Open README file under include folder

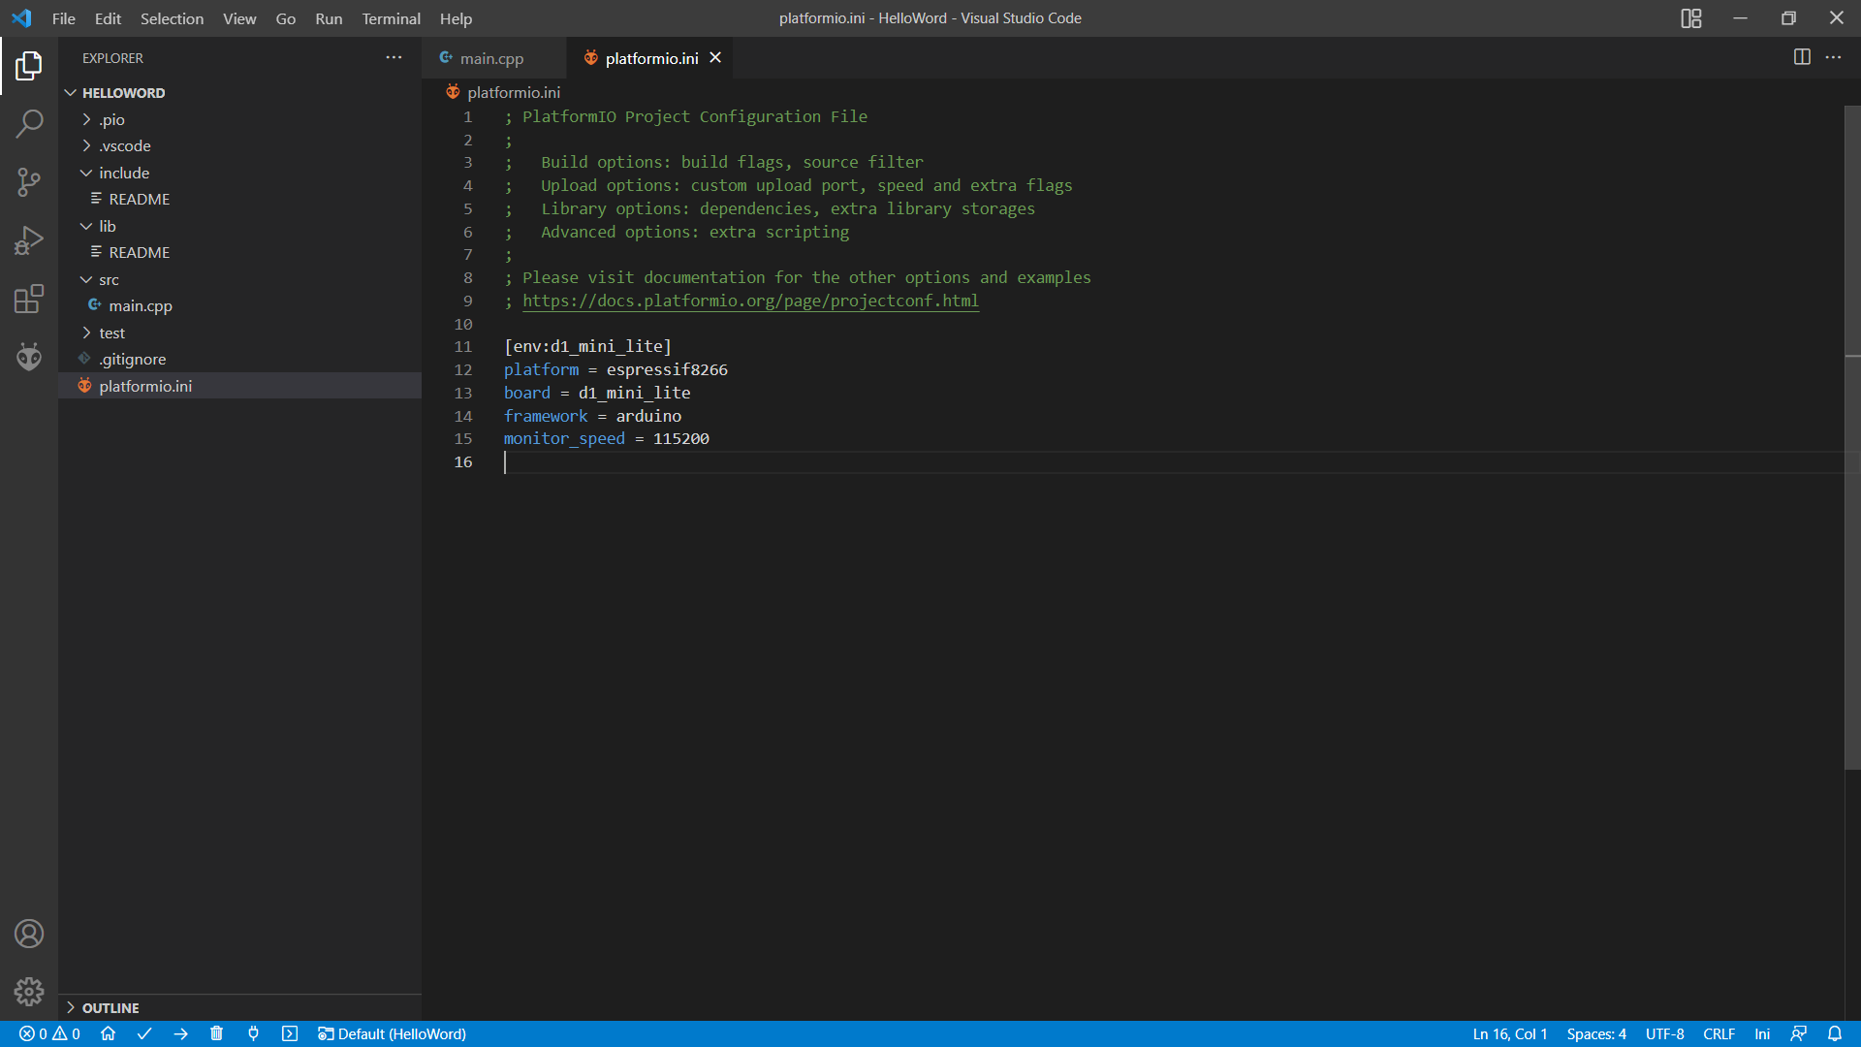click(239, 199)
